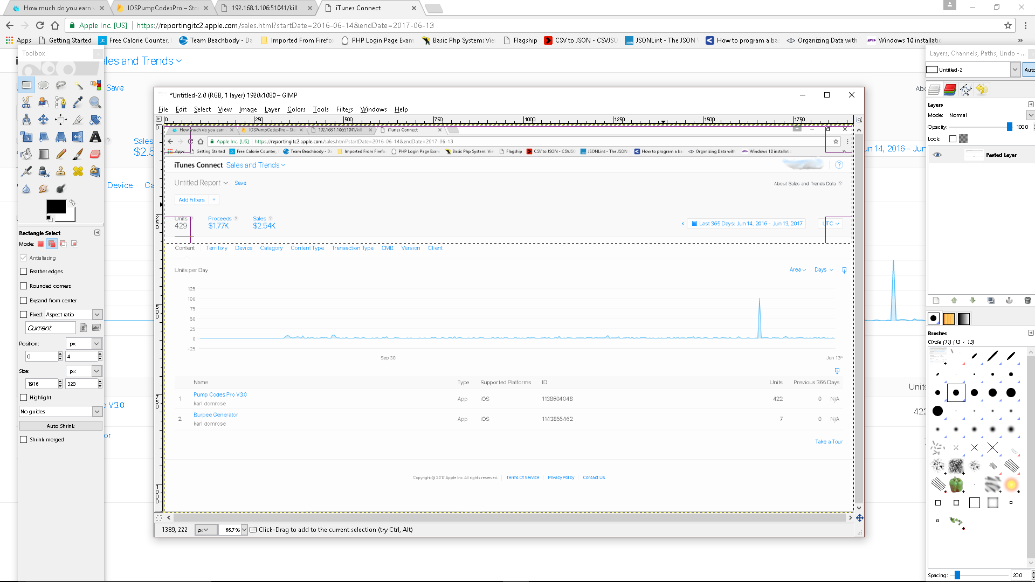This screenshot has height=582, width=1035.
Task: Open the GIMP File menu
Action: [163, 109]
